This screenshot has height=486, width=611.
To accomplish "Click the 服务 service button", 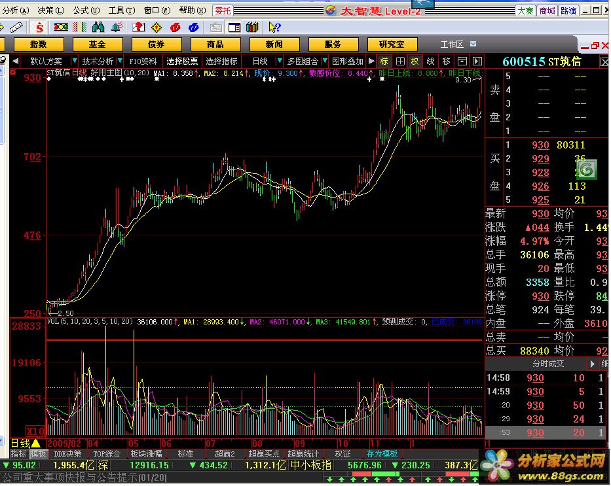I will (x=333, y=44).
